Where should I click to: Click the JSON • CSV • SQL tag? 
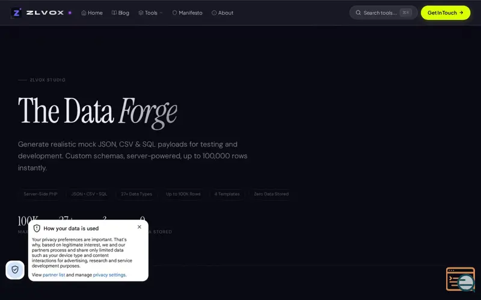[x=89, y=194]
